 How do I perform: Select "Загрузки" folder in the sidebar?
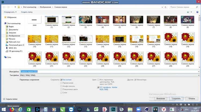point(13,32)
